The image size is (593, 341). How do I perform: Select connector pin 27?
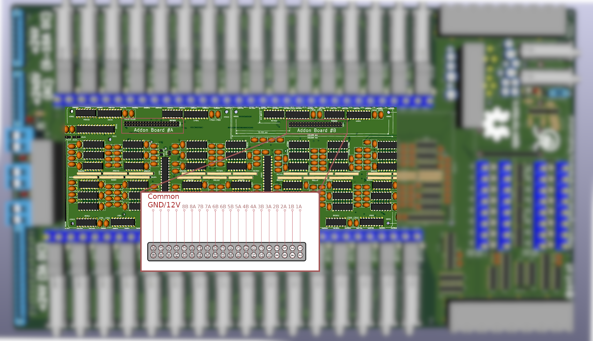pos(200,248)
